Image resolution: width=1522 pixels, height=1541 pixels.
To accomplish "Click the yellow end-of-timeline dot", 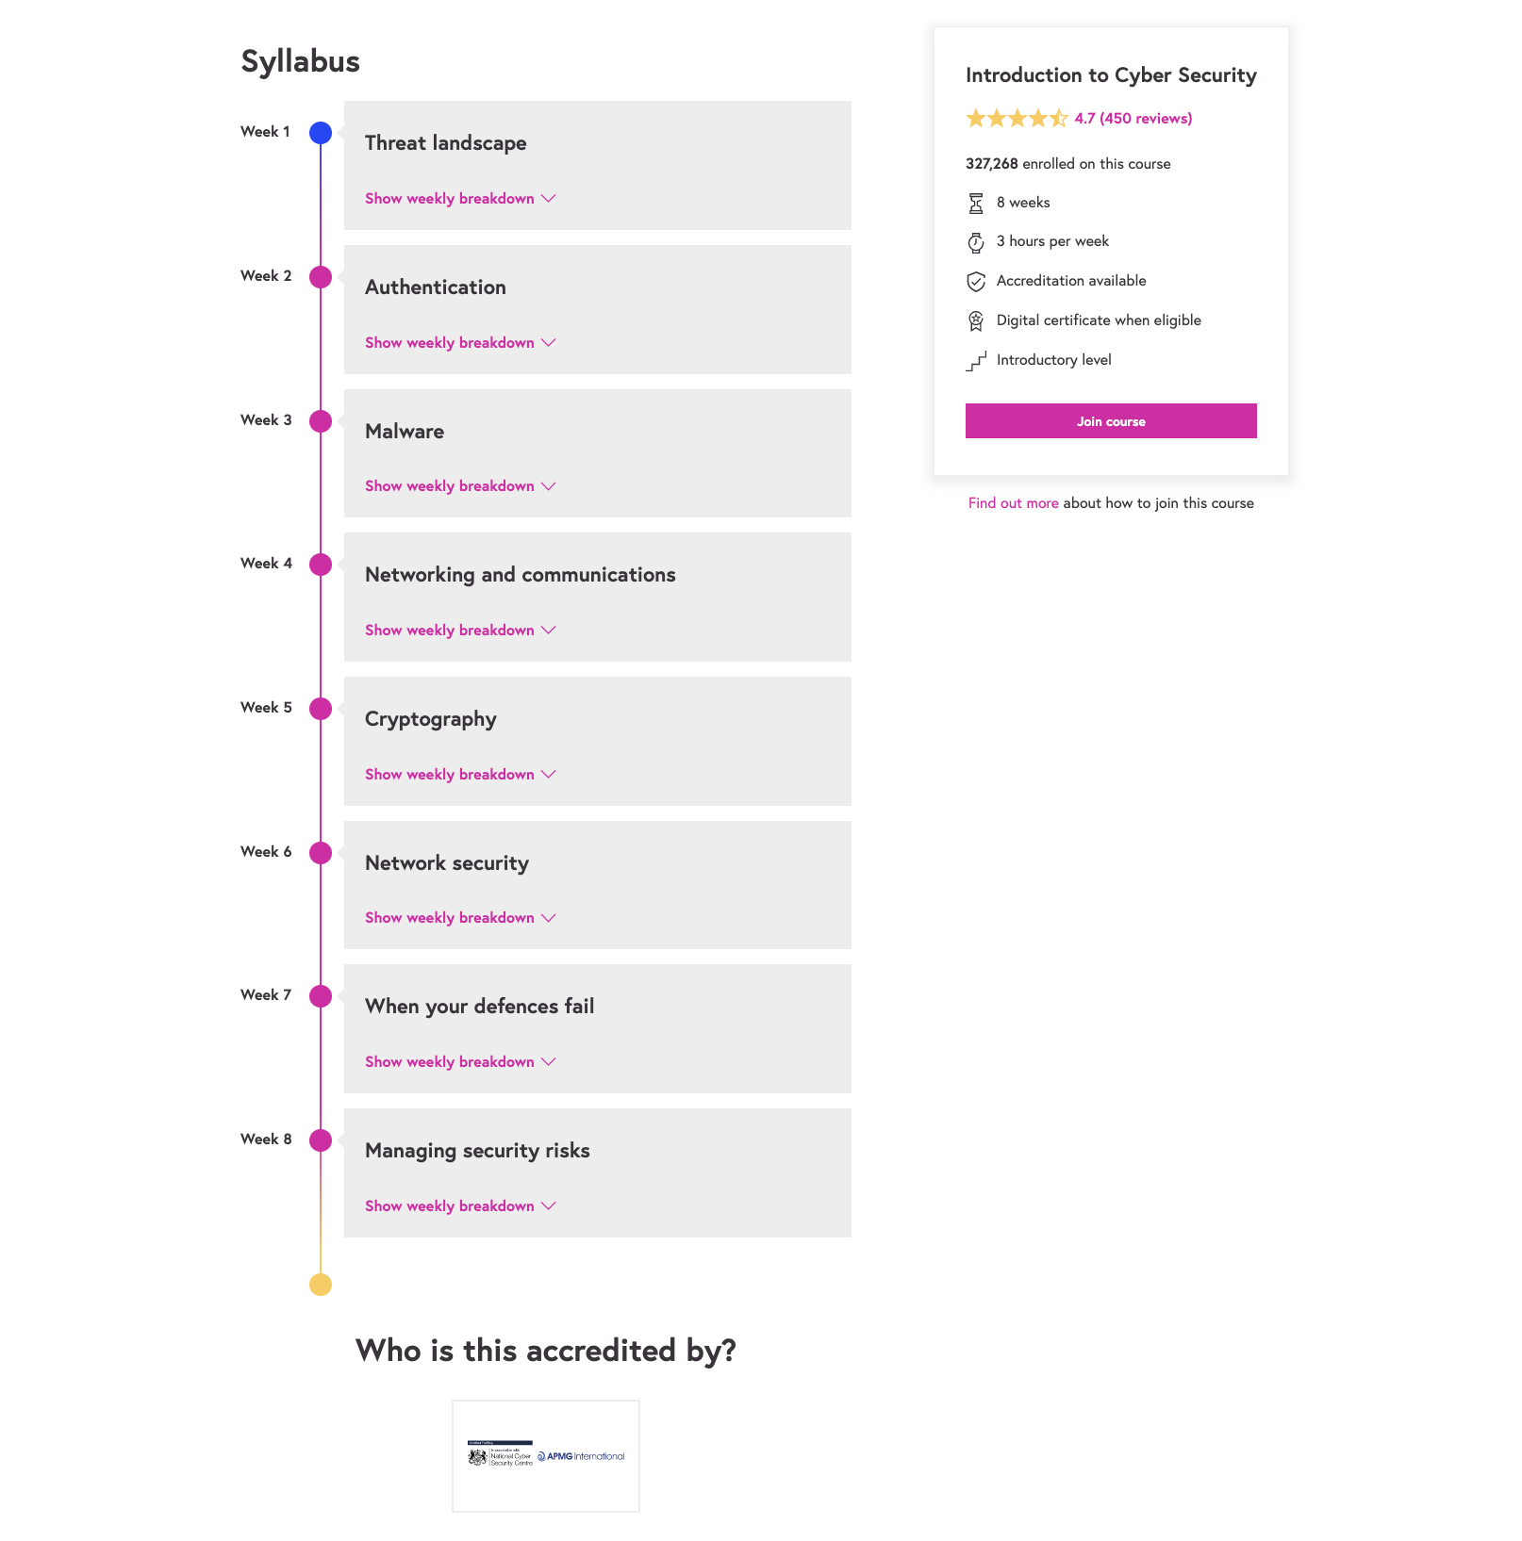I will (x=321, y=1285).
